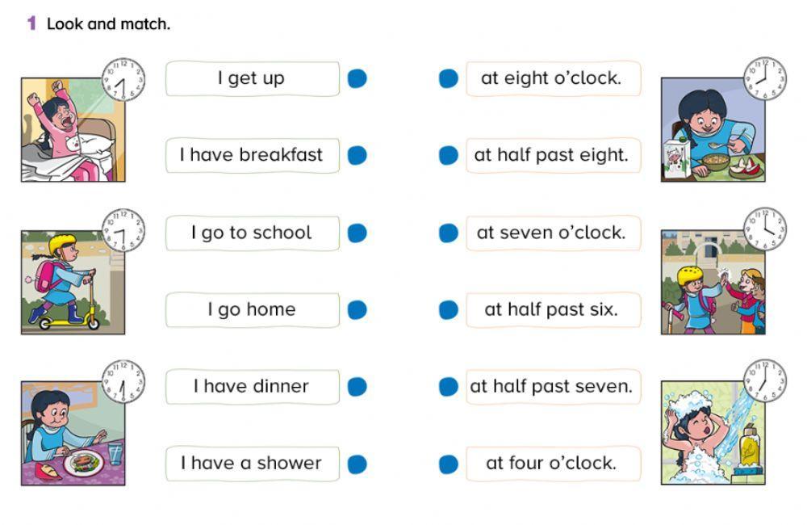
Task: Click the dot before "at eight o'clock."
Action: 449,78
